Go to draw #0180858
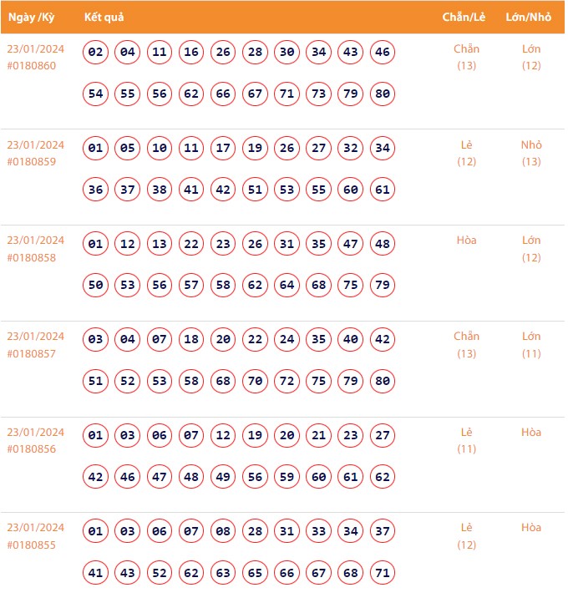The height and width of the screenshot is (603, 568). click(x=32, y=257)
